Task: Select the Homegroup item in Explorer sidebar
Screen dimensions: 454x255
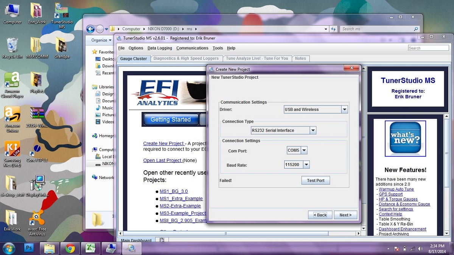Action: coord(103,136)
